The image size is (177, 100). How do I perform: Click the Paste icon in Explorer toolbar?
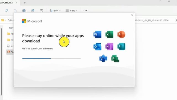15,11
